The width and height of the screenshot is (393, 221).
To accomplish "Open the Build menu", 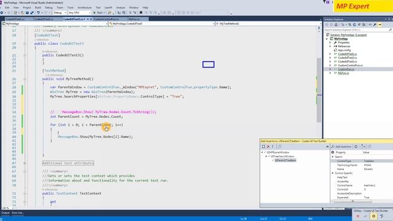I will pos(38,7).
